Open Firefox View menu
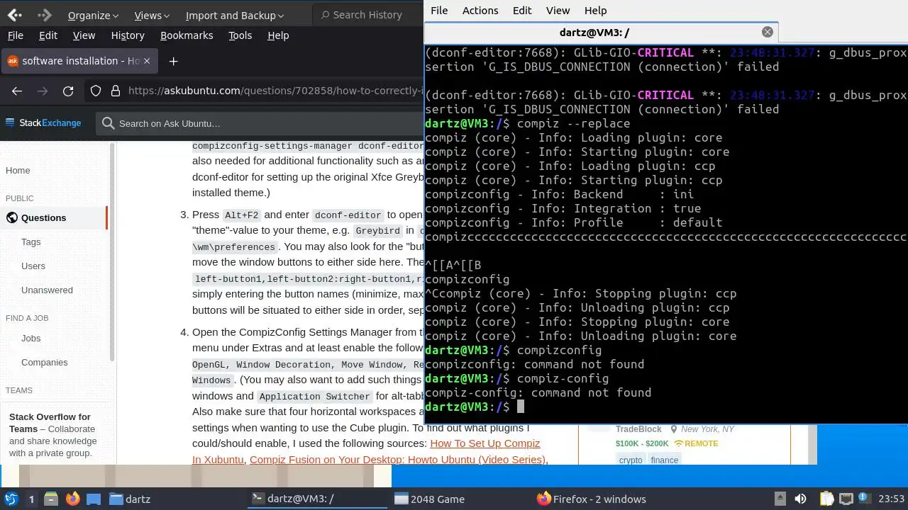Image resolution: width=908 pixels, height=510 pixels. click(84, 35)
